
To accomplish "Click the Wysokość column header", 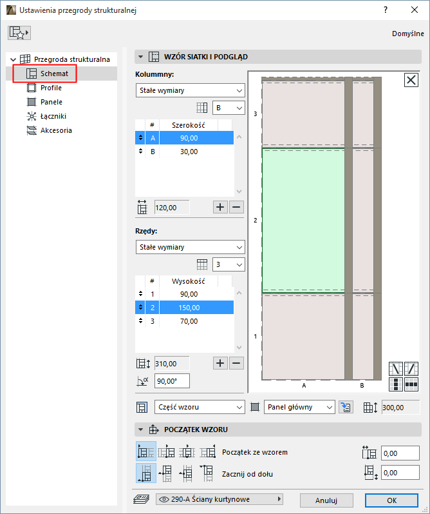I will pos(189,281).
